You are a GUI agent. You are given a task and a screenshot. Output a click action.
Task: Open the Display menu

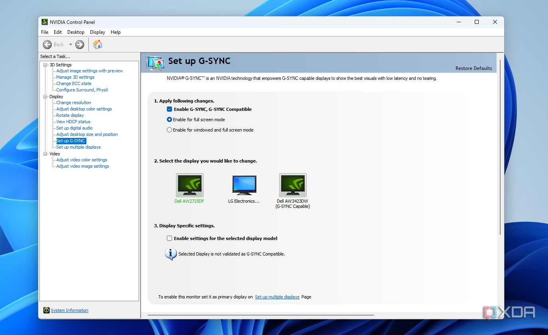pos(97,32)
